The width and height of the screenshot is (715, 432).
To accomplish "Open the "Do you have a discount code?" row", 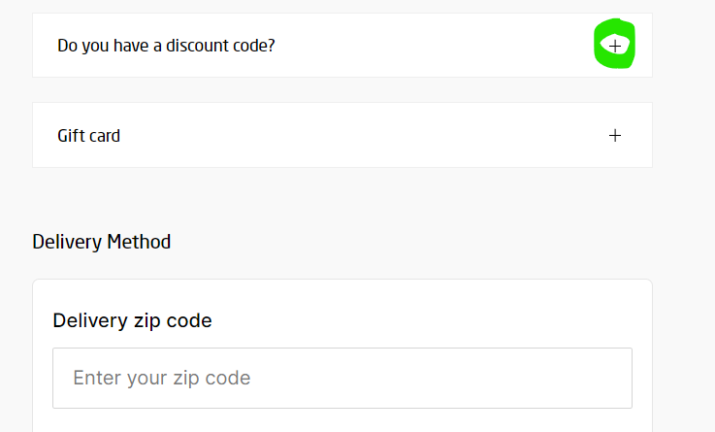I will pos(341,45).
